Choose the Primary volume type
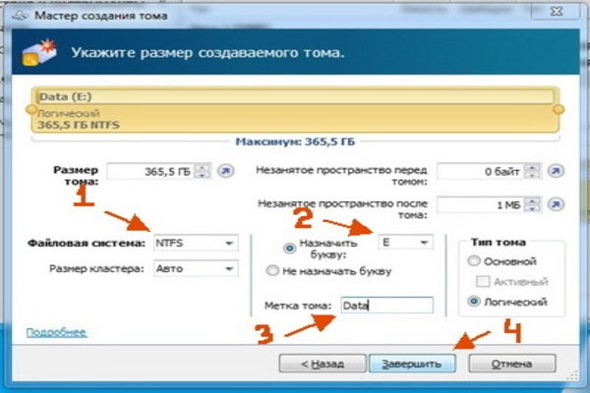590x393 pixels. tap(474, 260)
